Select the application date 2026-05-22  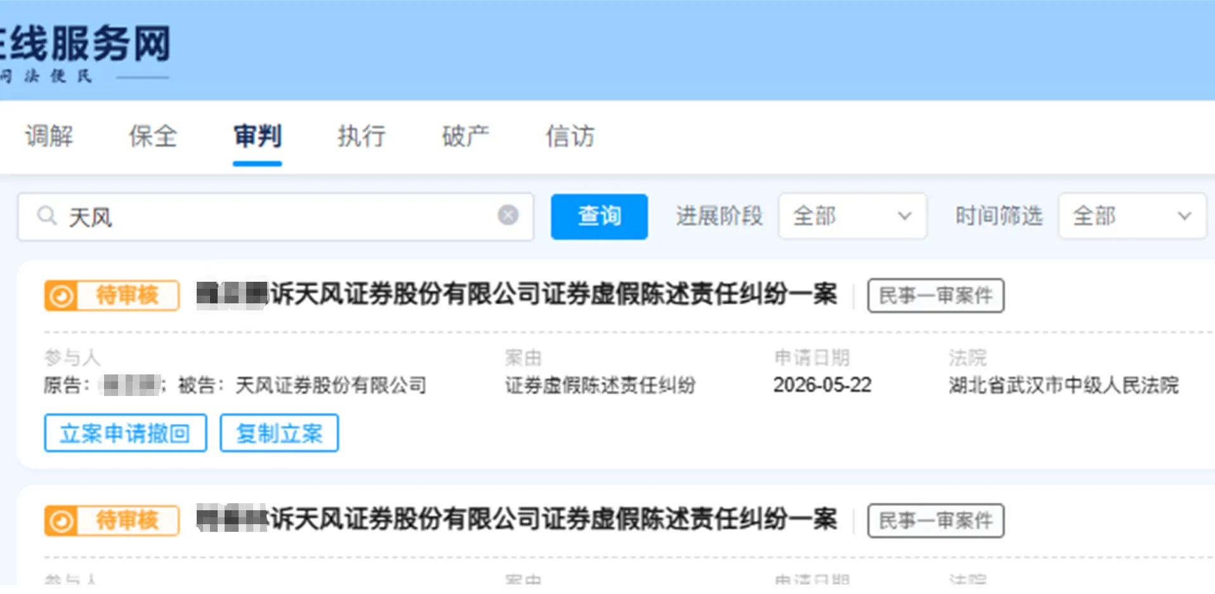pos(822,385)
